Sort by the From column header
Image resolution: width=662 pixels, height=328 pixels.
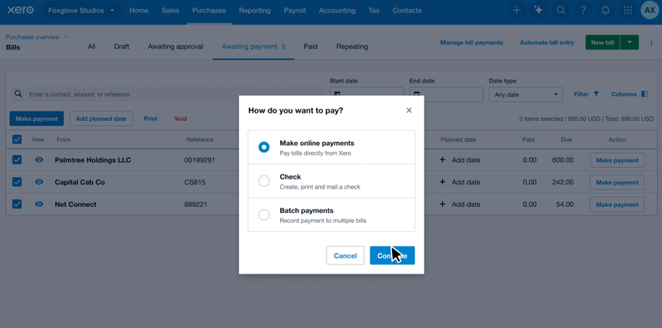64,139
